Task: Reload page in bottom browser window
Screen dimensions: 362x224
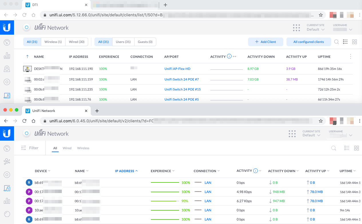Action: [x=24, y=121]
